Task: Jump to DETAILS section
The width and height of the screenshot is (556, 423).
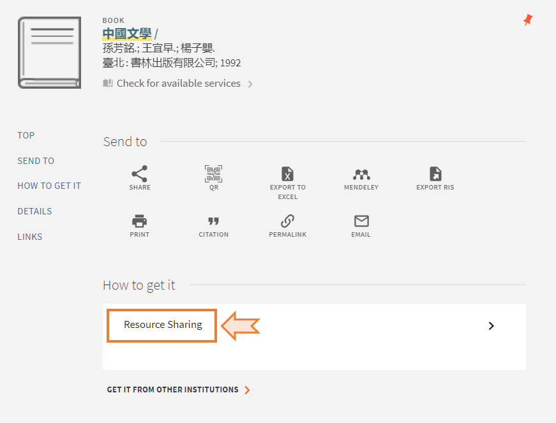Action: [x=34, y=211]
